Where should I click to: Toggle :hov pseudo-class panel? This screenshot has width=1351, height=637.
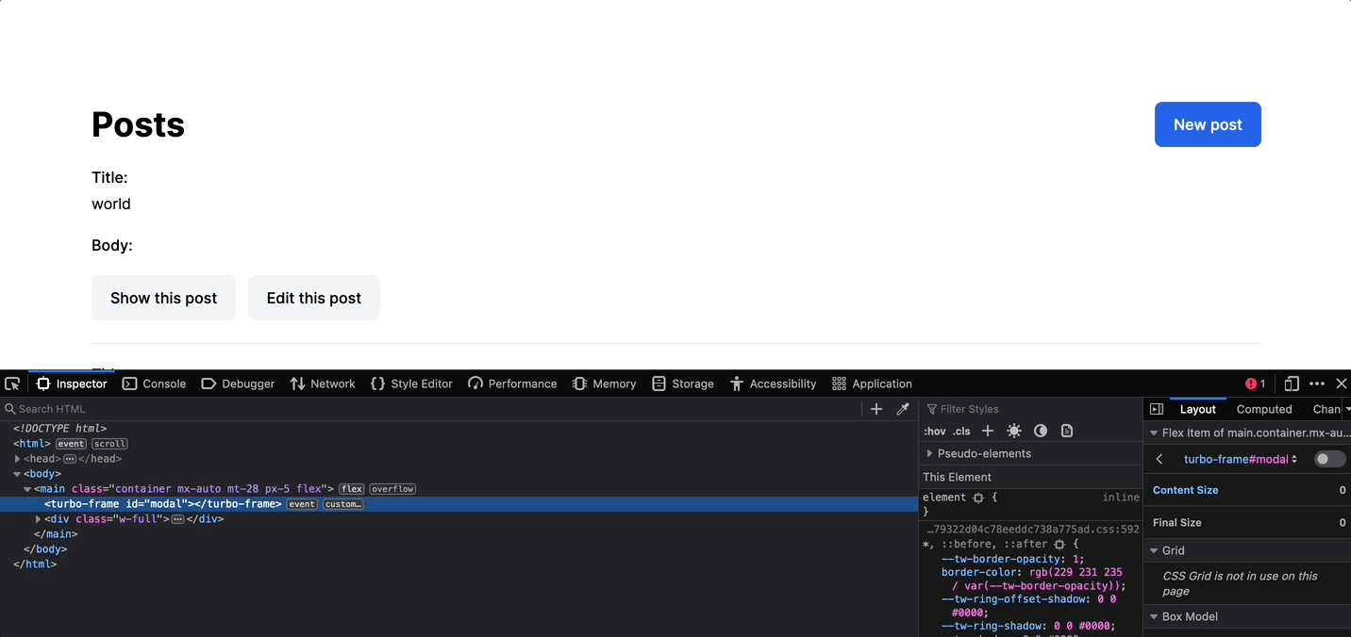[x=935, y=431]
